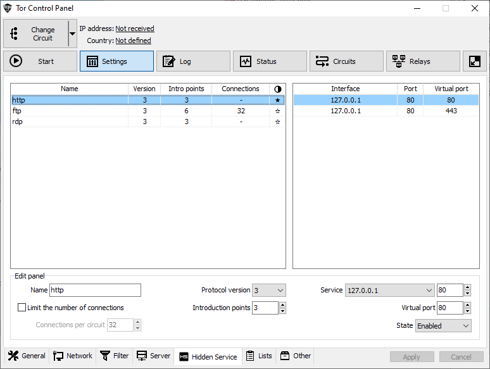
Task: Toggle the filled star for http service
Action: pyautogui.click(x=277, y=100)
